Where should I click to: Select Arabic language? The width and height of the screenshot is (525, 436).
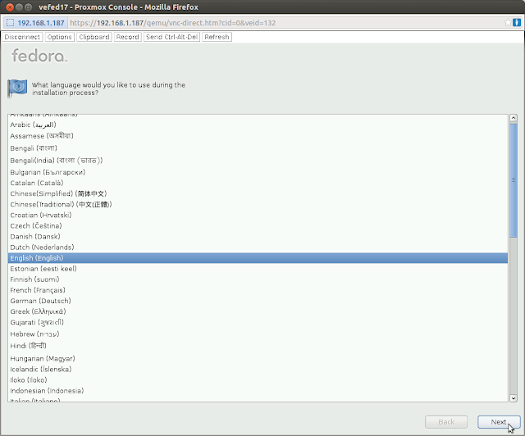tap(258, 125)
